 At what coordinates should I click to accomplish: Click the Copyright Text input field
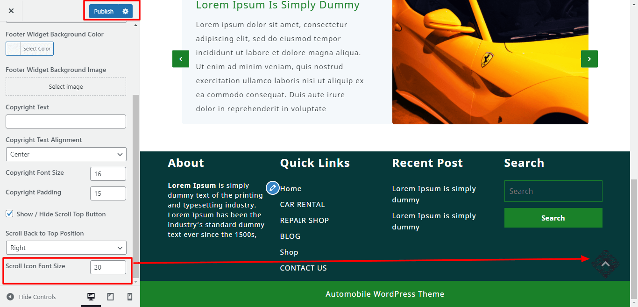(66, 121)
